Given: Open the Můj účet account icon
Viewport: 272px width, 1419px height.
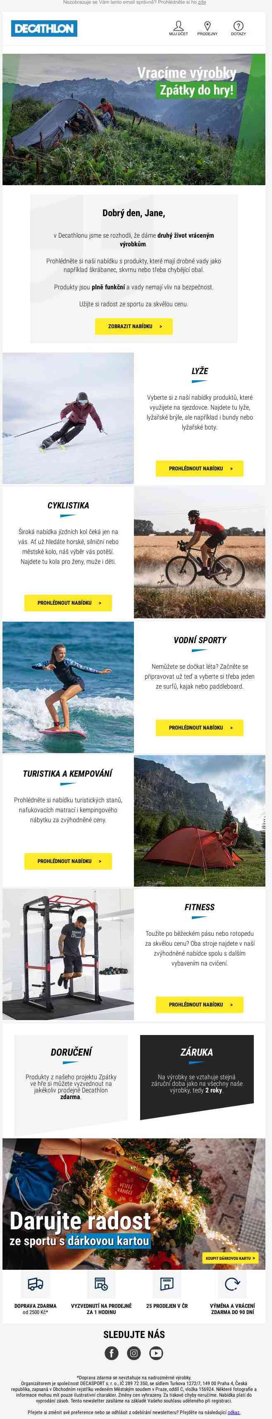Looking at the screenshot, I should coord(179,26).
